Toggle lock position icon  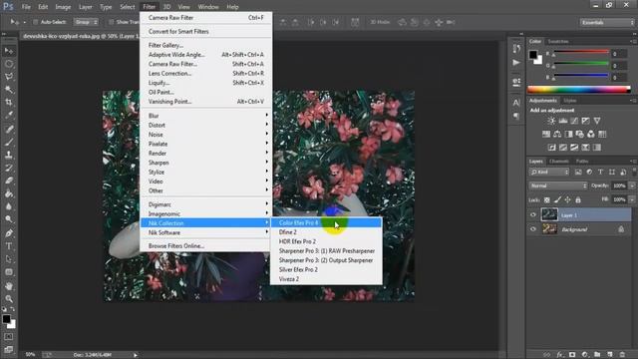pos(567,199)
